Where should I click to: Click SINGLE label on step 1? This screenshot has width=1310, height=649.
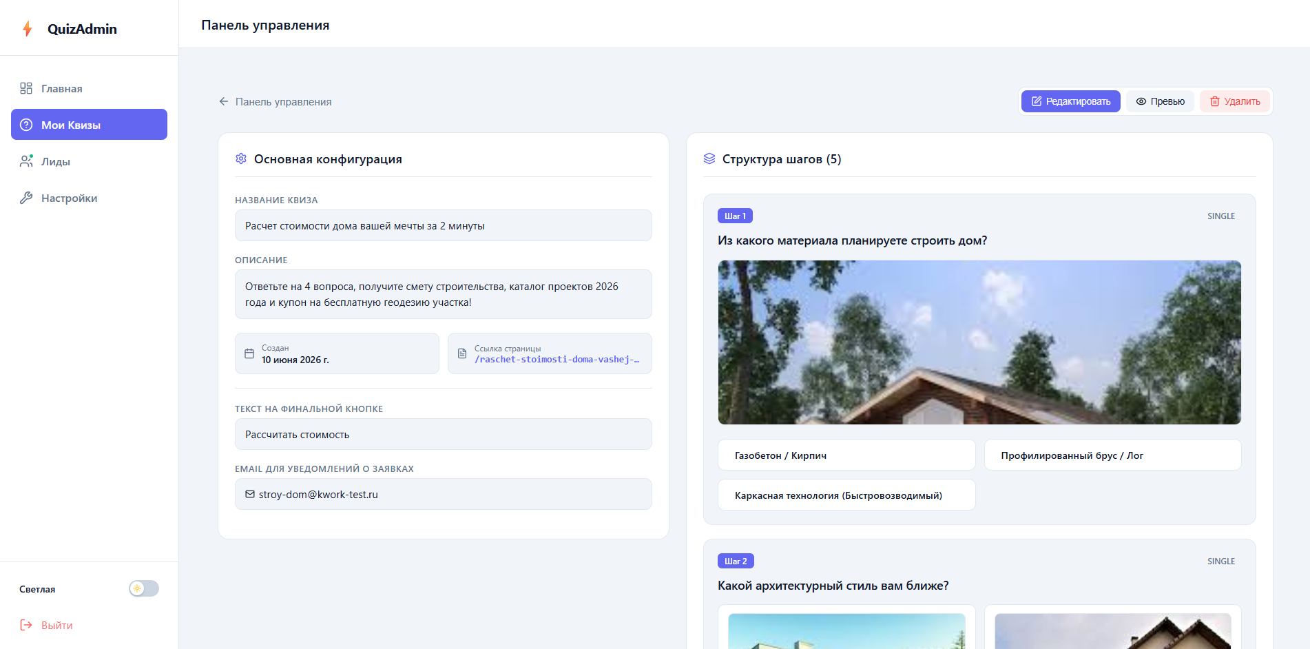1221,216
